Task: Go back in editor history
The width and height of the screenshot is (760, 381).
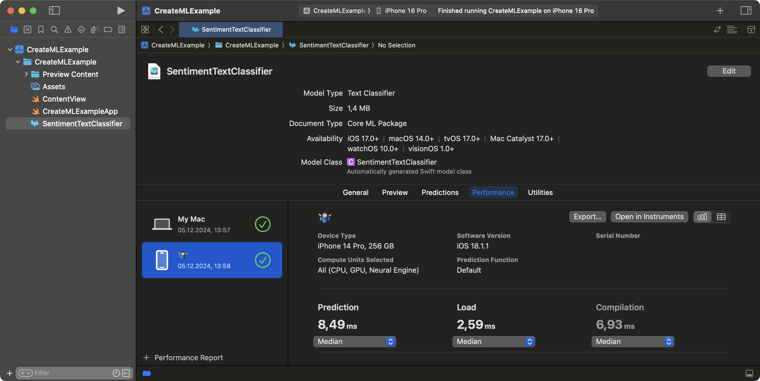Action: [x=161, y=29]
